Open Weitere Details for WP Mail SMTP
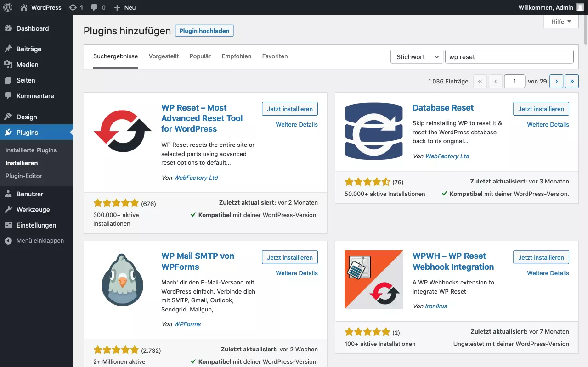The image size is (588, 367). [x=297, y=273]
